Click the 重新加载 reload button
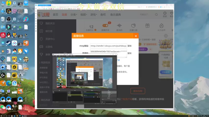 138,91
